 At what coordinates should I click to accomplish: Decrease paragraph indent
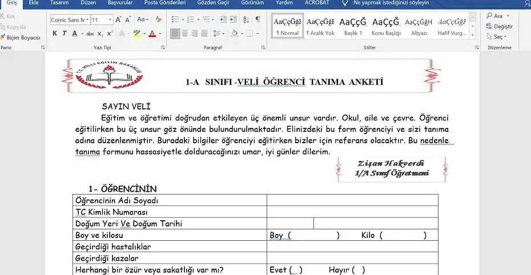pyautogui.click(x=223, y=19)
